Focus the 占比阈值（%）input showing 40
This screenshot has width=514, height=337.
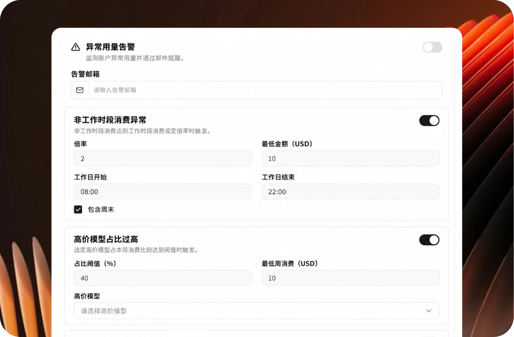click(x=163, y=278)
